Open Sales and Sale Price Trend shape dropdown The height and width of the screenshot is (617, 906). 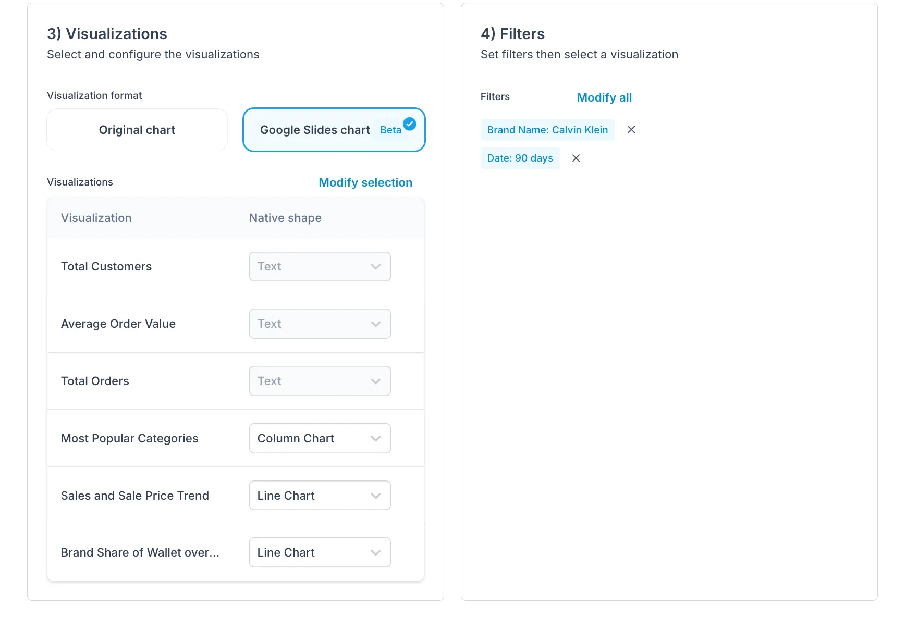pyautogui.click(x=320, y=496)
